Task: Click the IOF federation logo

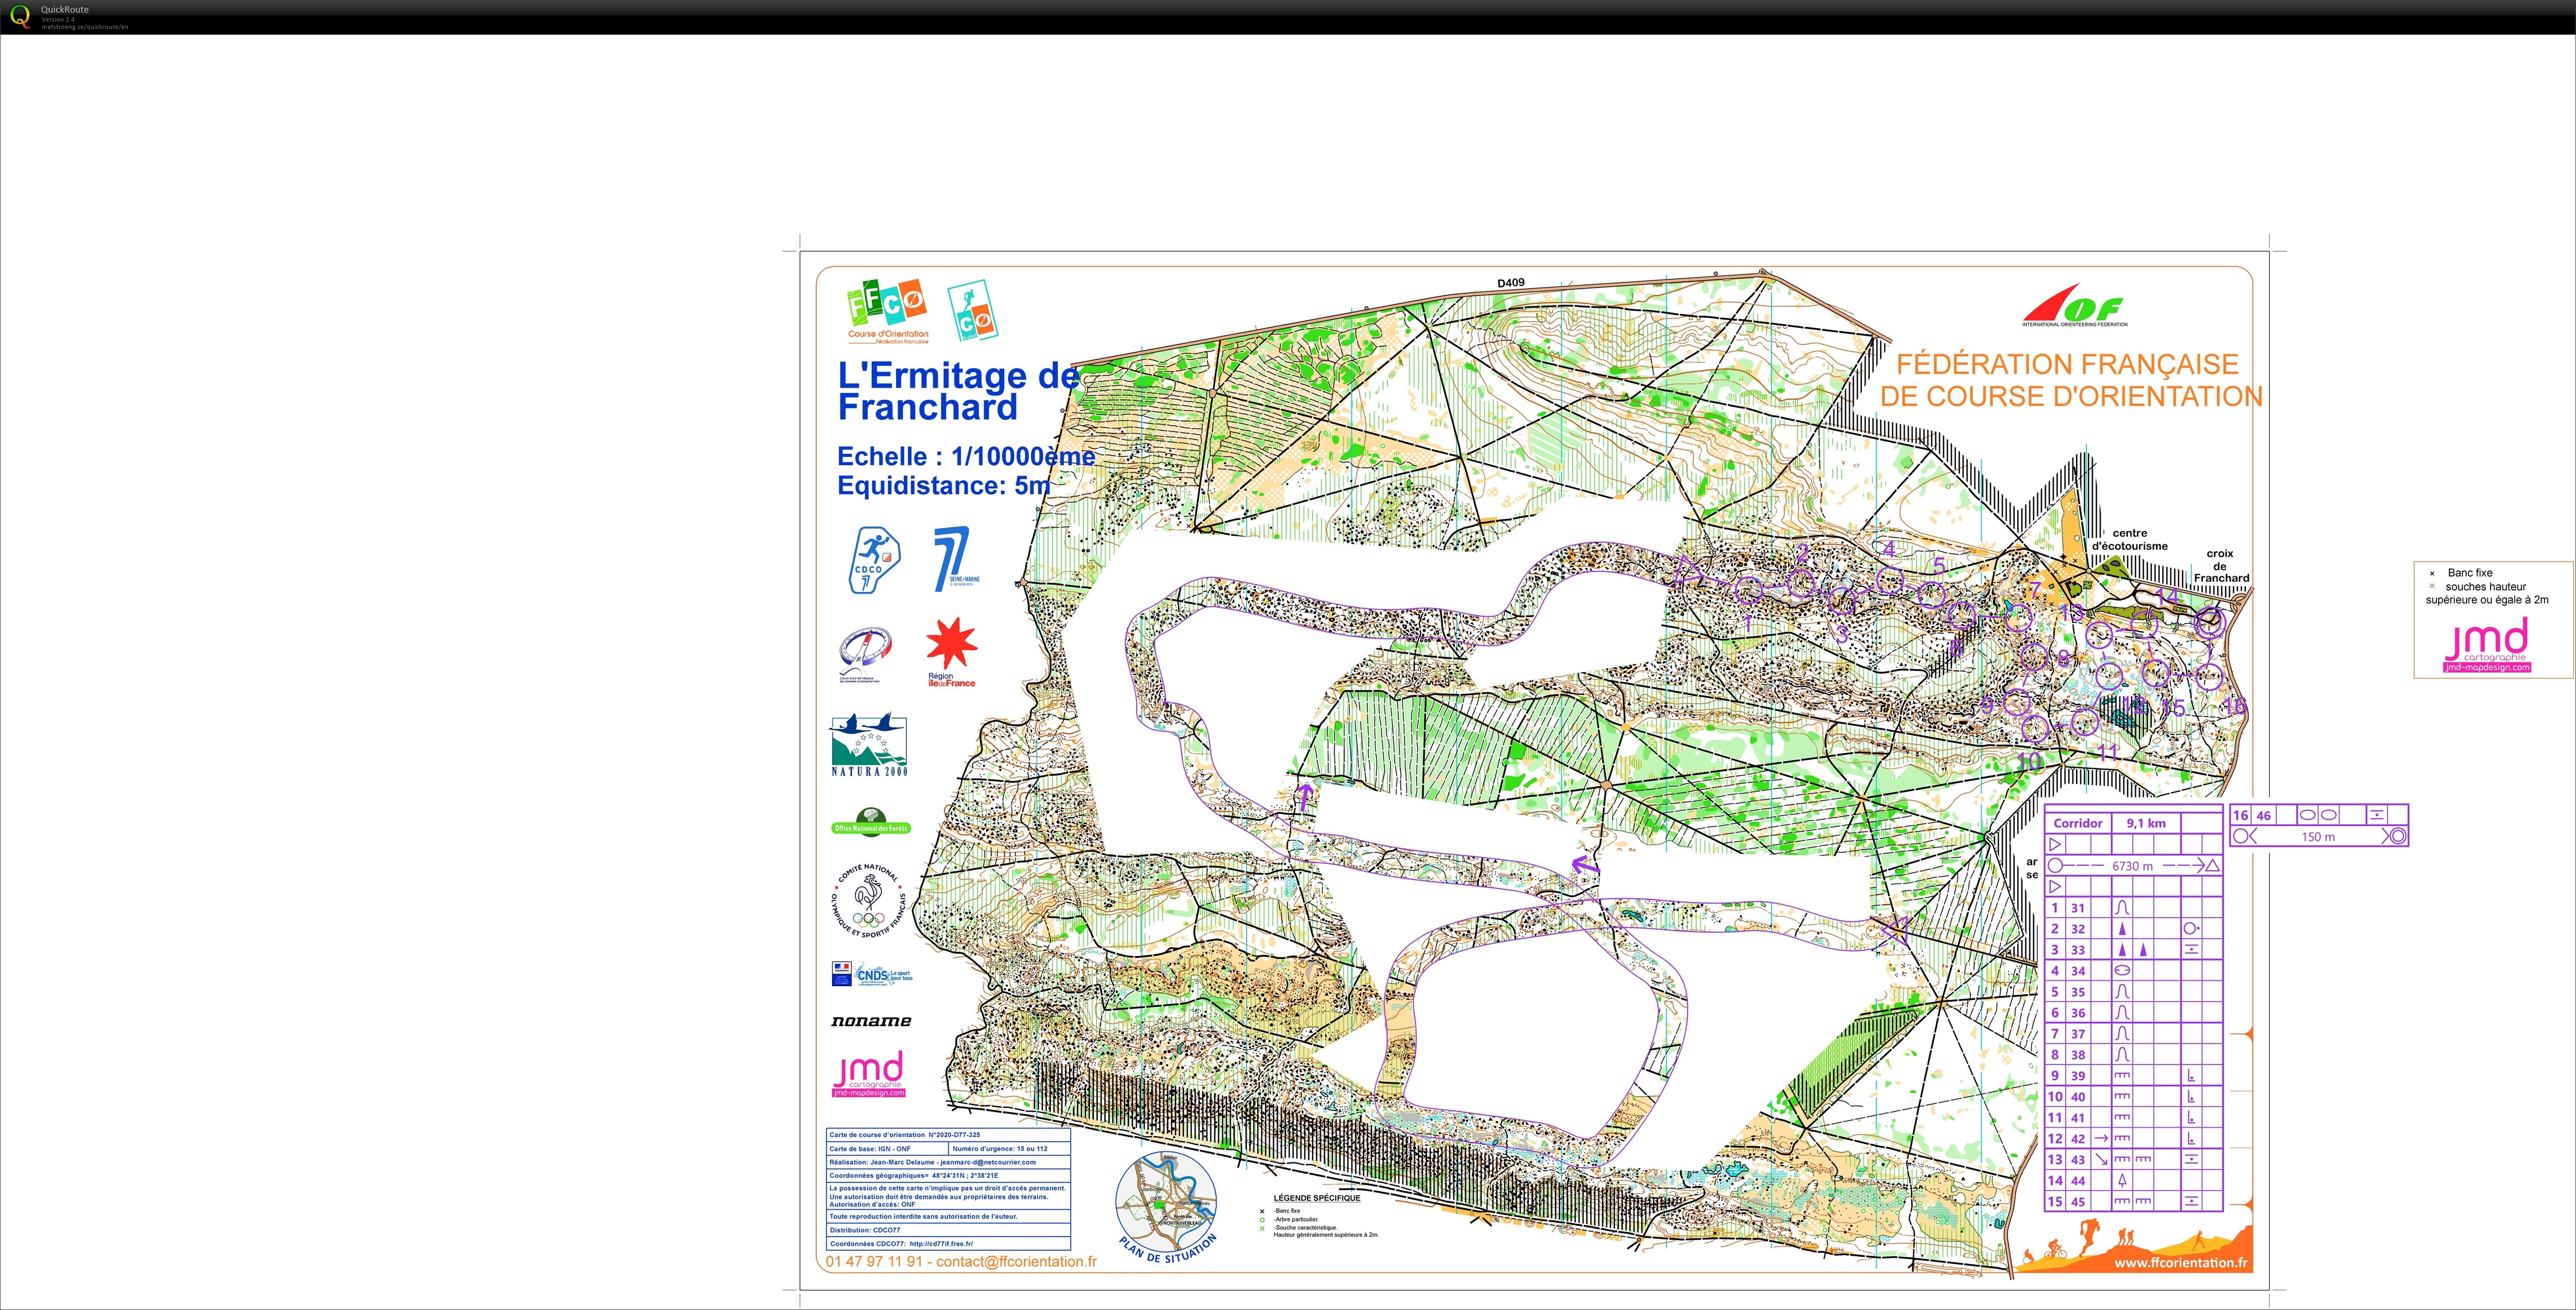Action: 2075,306
